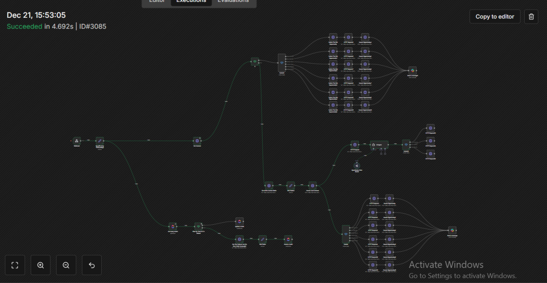
Task: Click the Webhook trigger node
Action: coord(77,141)
